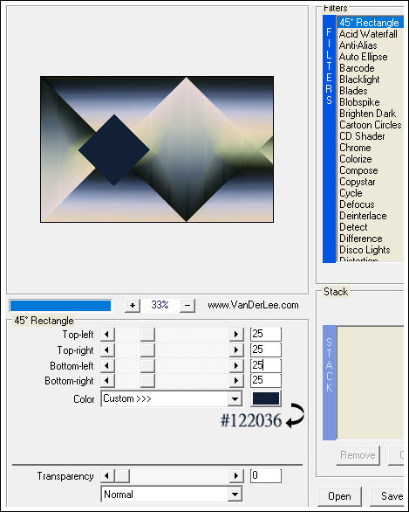Increase Bottom-right value with right arrow
The image size is (409, 512).
point(236,381)
